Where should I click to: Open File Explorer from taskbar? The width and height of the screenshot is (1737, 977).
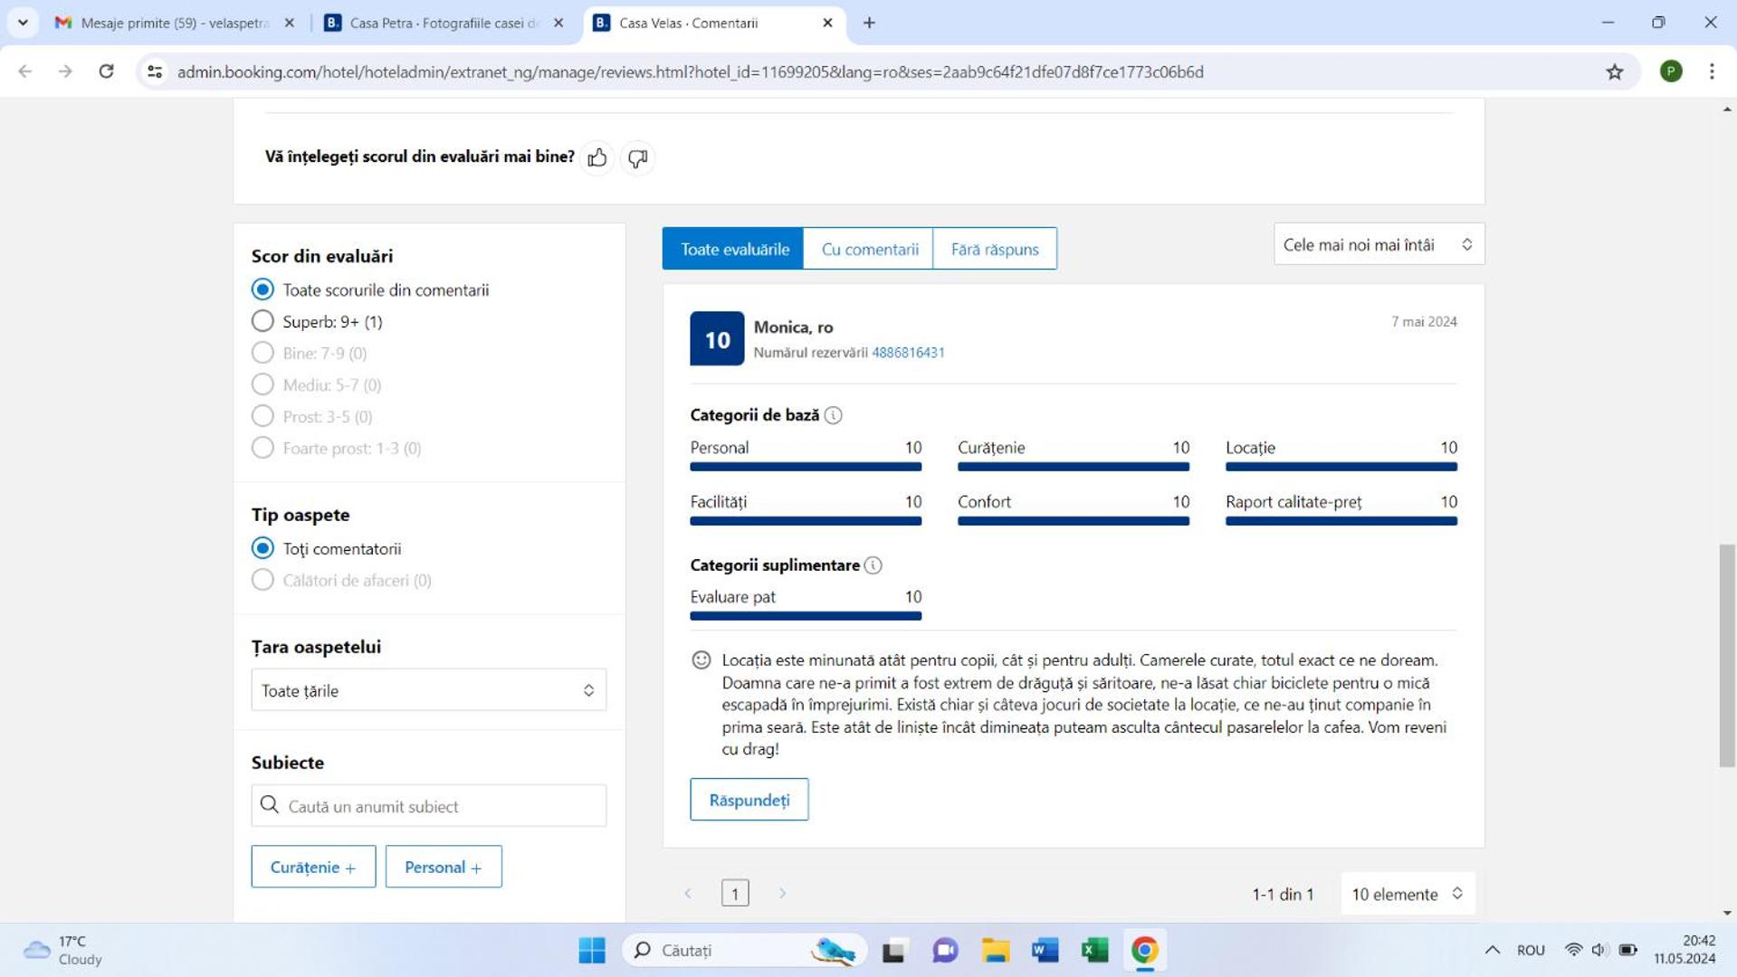coord(996,950)
